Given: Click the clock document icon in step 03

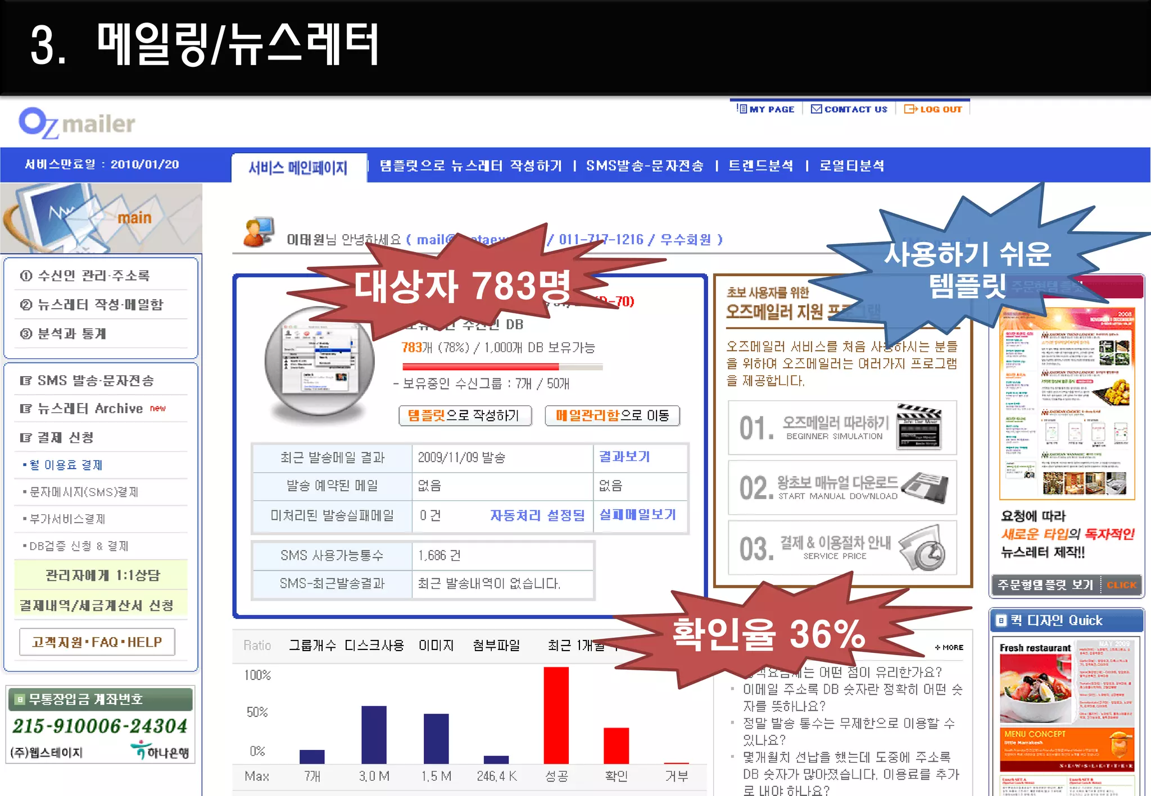Looking at the screenshot, I should 923,547.
